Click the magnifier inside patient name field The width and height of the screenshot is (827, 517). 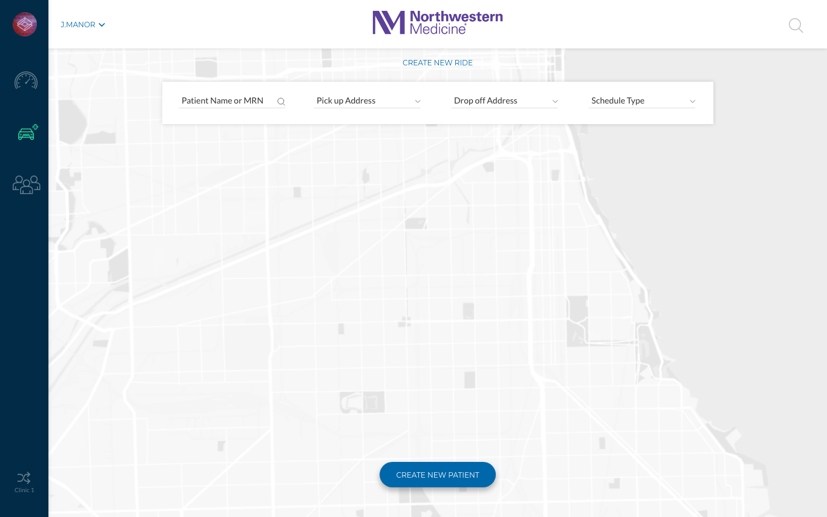(281, 102)
